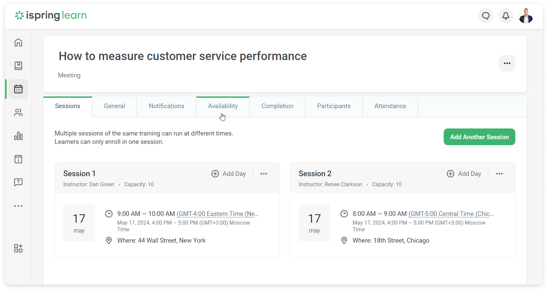The width and height of the screenshot is (548, 291).
Task: Open Session 2 three-dot menu
Action: pyautogui.click(x=499, y=174)
